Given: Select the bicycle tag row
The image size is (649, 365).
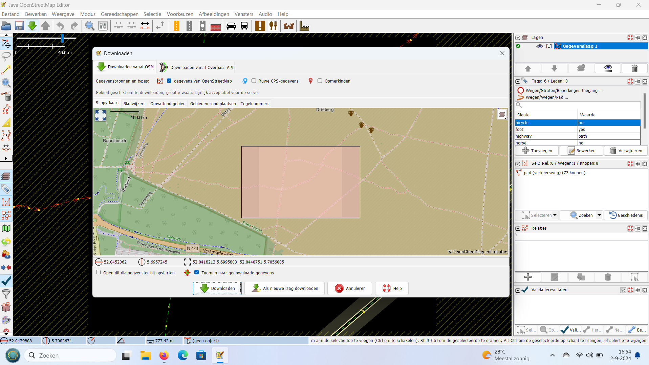Looking at the screenshot, I should coord(578,123).
